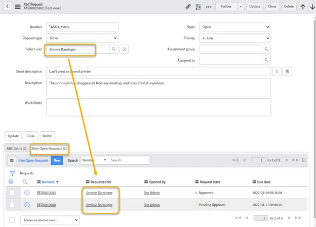316x227 pixels.
Task: Click into the Work Notes text area
Action: click(x=158, y=107)
